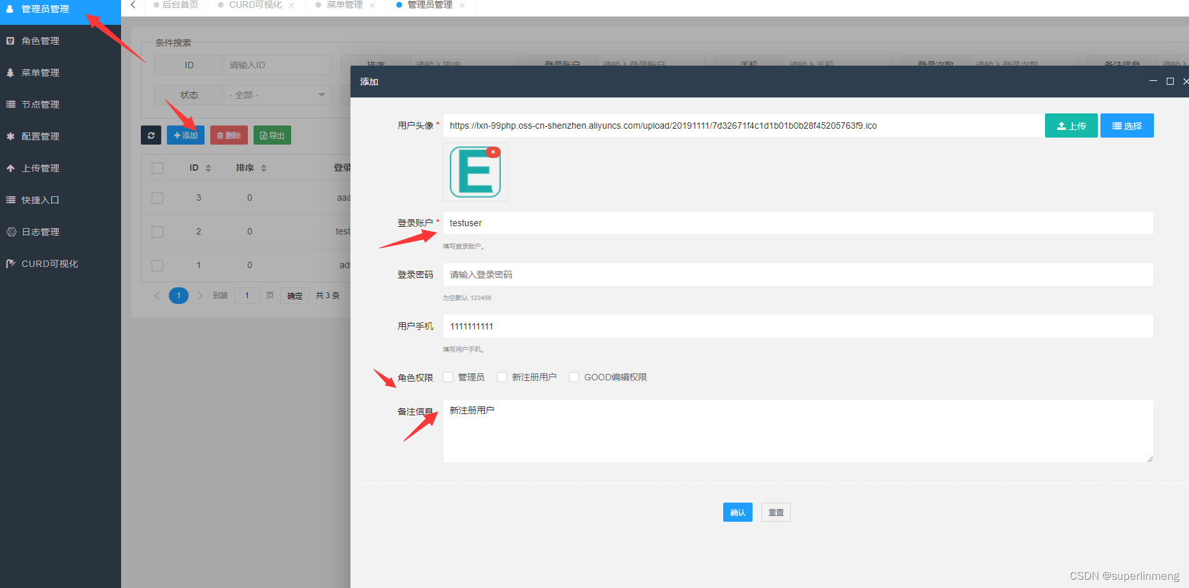Viewport: 1189px width, 588px height.
Task: Open 管理员管理 in the sidebar
Action: click(x=60, y=10)
